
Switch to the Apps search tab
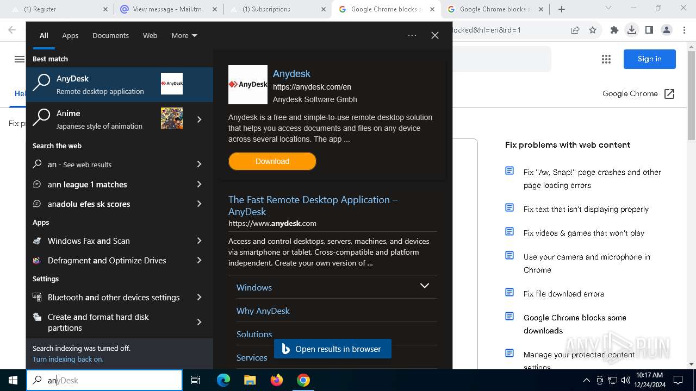coord(70,35)
